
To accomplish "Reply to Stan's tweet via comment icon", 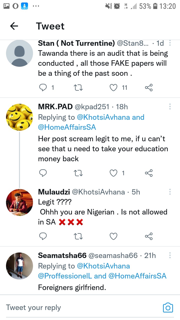I will (x=43, y=87).
